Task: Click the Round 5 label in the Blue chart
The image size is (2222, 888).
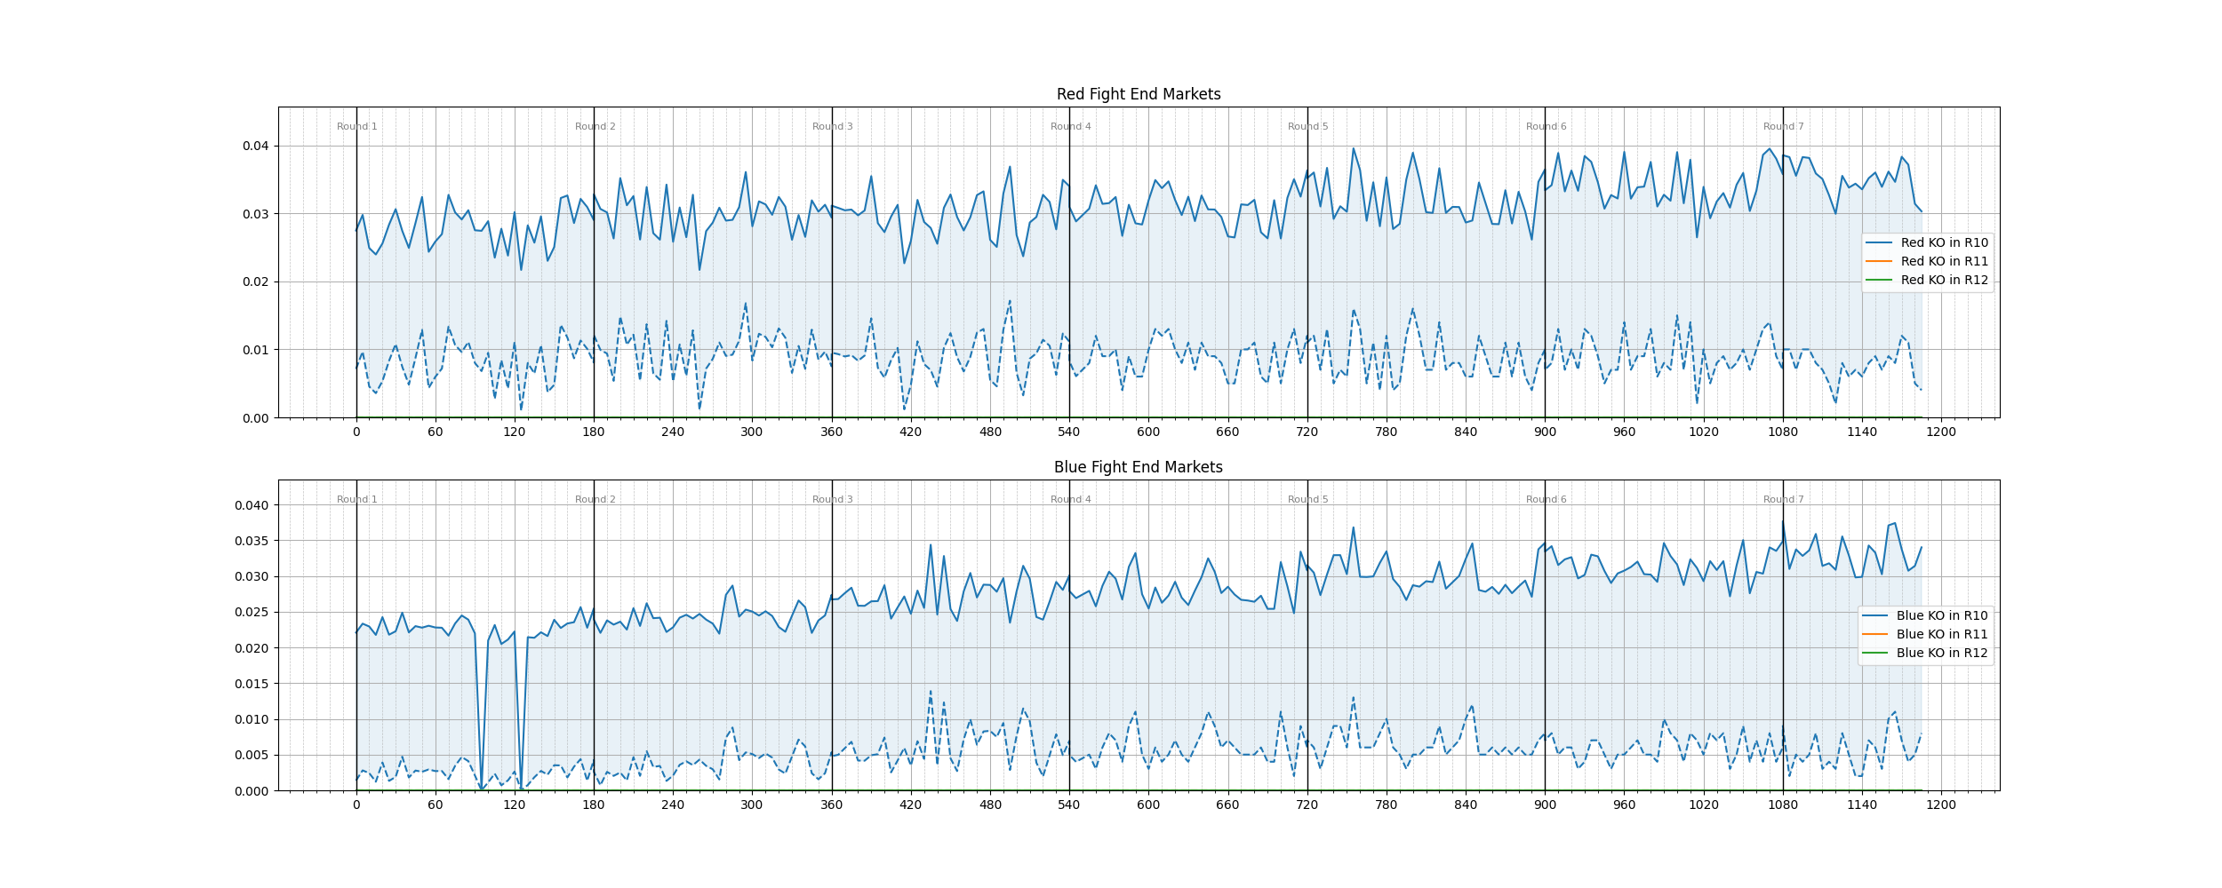Action: pos(1307,500)
